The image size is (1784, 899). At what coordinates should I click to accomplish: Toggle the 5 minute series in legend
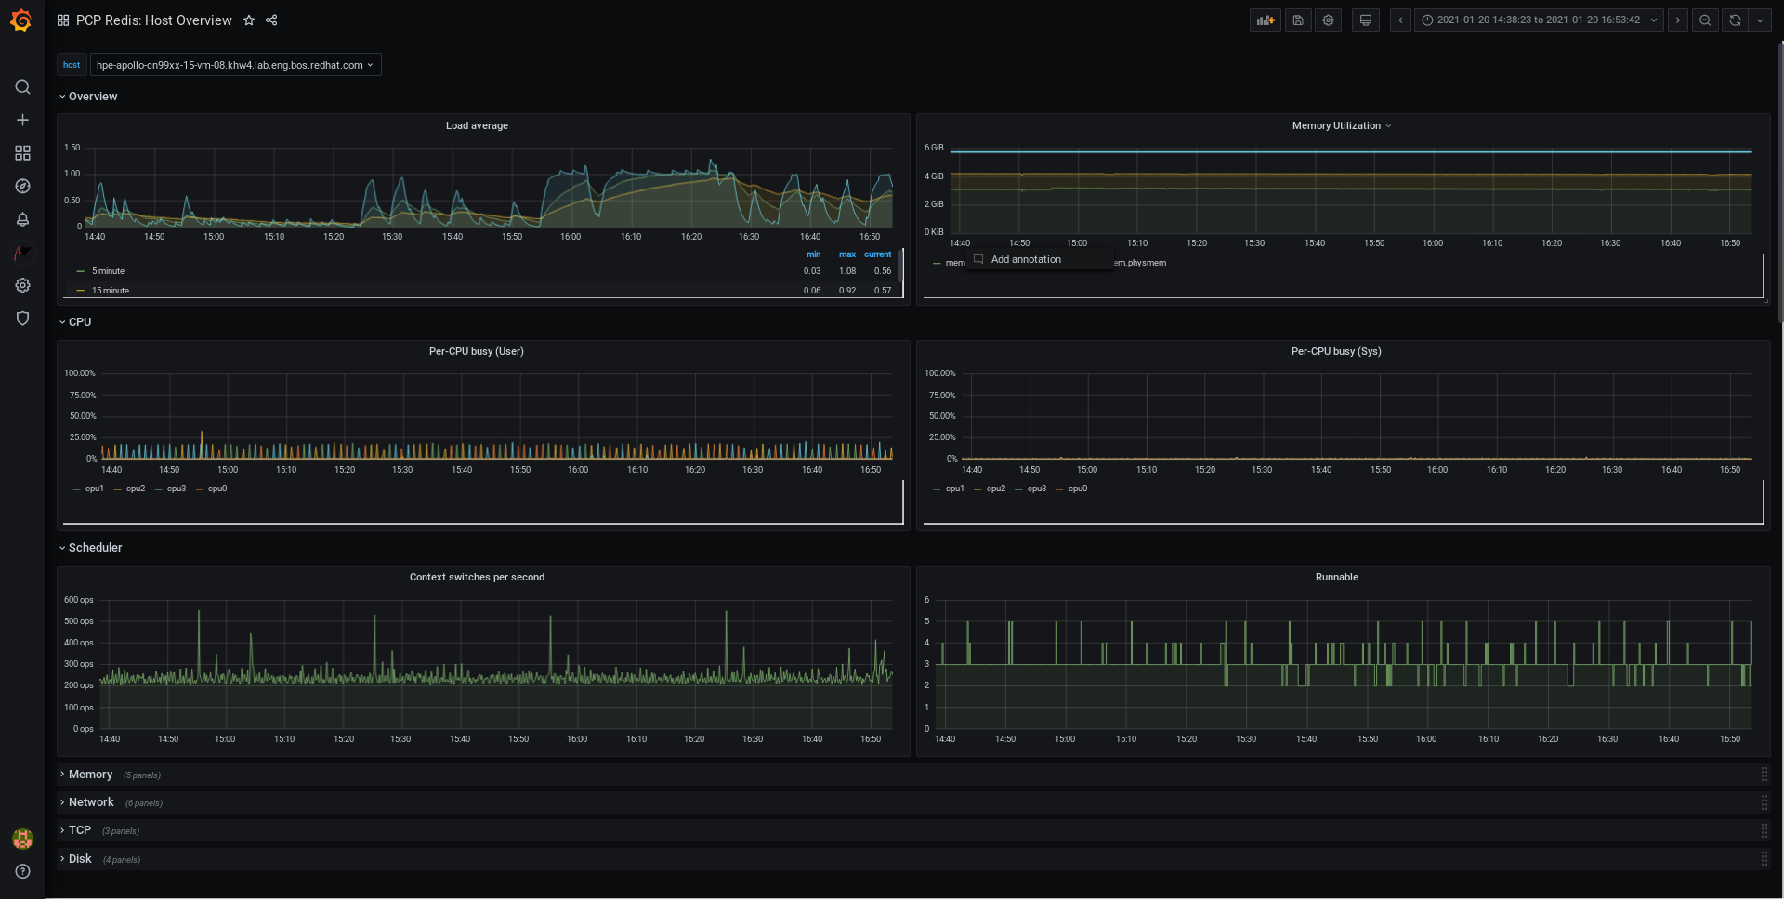coord(108,271)
